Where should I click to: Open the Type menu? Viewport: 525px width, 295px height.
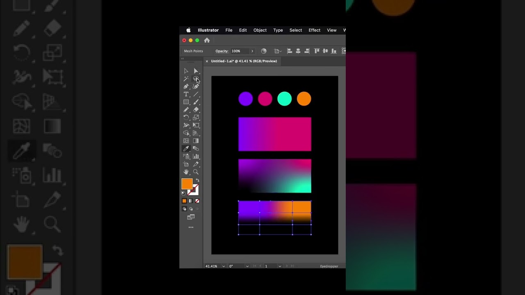(278, 30)
